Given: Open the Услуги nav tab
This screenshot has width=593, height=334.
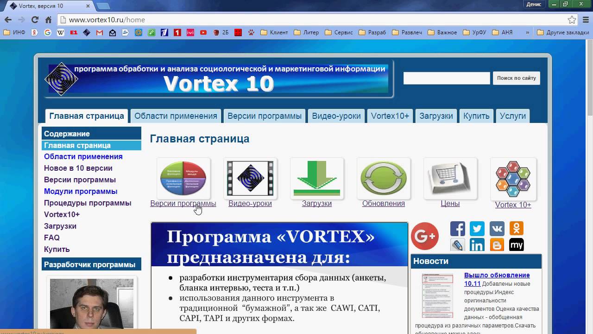Looking at the screenshot, I should point(513,116).
